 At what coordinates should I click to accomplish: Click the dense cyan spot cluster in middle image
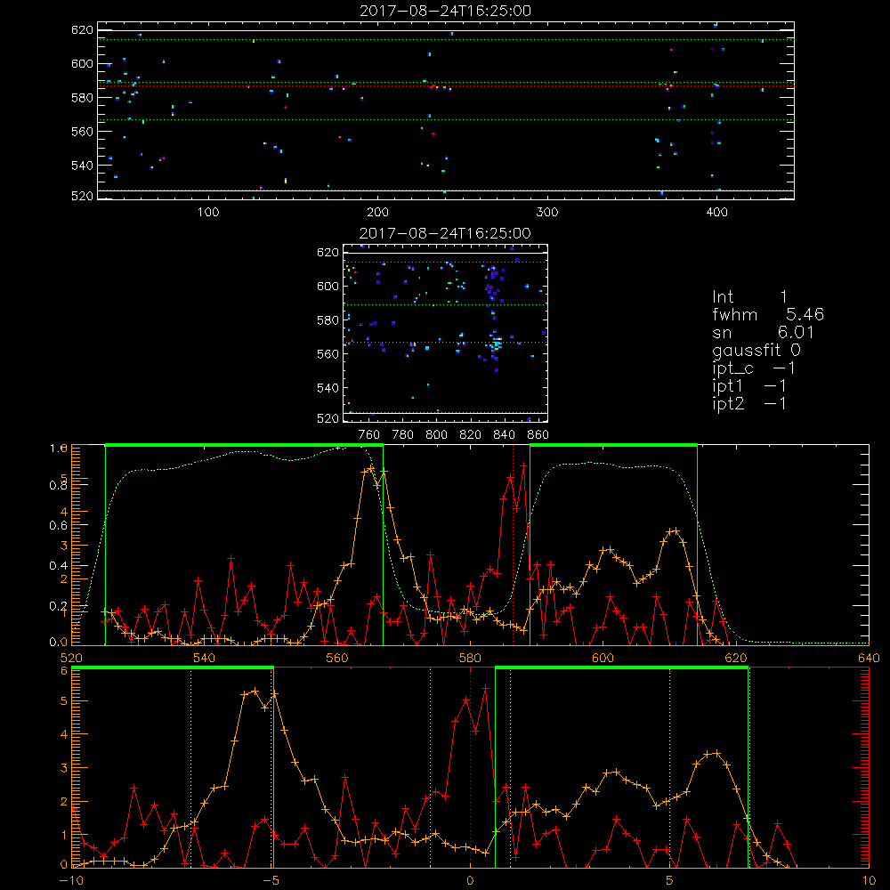click(x=497, y=344)
